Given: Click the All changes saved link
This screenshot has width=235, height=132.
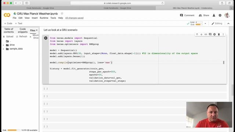Looking at the screenshot, I should click(x=74, y=18).
